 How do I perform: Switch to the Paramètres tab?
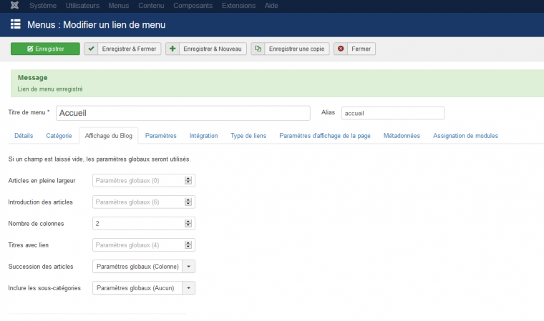tap(160, 136)
